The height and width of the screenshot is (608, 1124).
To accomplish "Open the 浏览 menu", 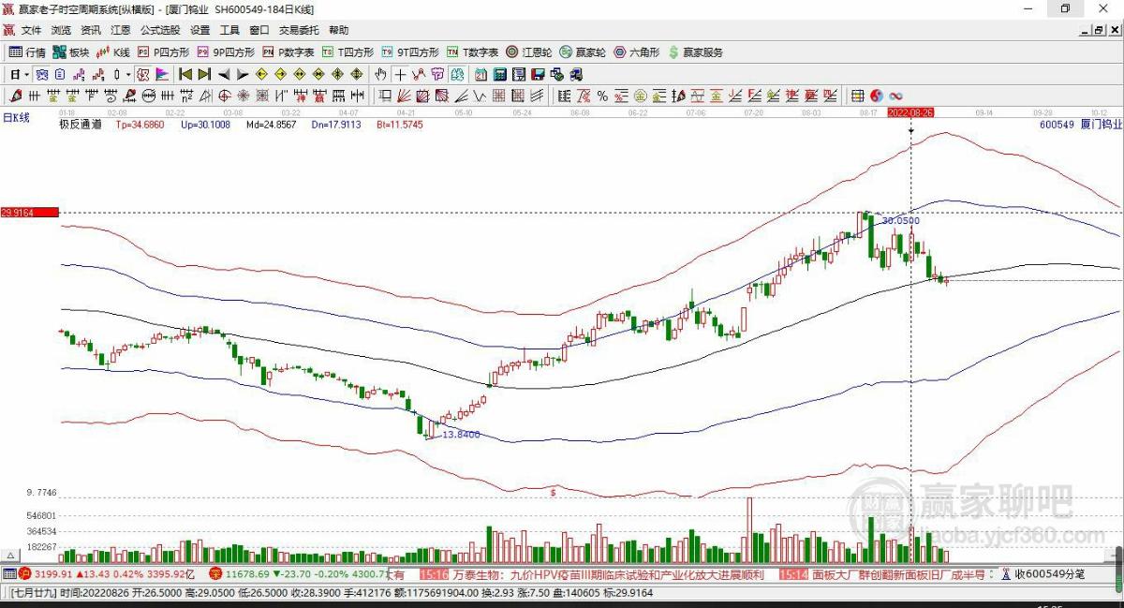I will pyautogui.click(x=61, y=30).
